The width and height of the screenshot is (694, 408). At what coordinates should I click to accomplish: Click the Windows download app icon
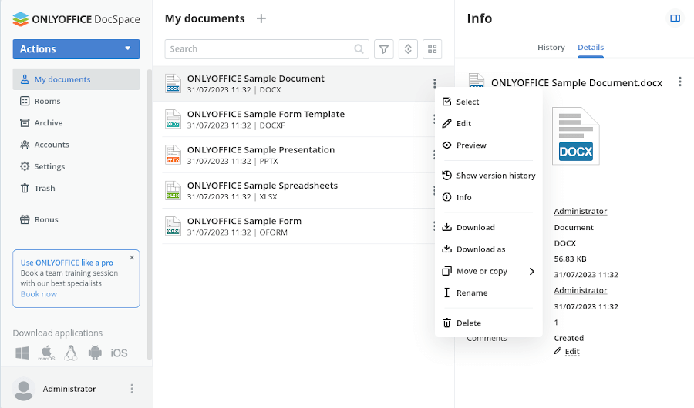pyautogui.click(x=22, y=353)
